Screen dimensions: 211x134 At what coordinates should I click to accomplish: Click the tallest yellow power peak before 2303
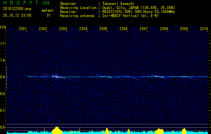click(x=57, y=130)
